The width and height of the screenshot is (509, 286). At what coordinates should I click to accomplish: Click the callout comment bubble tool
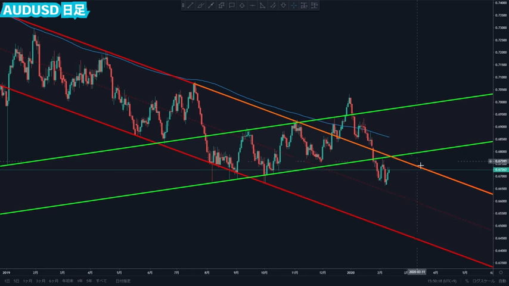232,5
